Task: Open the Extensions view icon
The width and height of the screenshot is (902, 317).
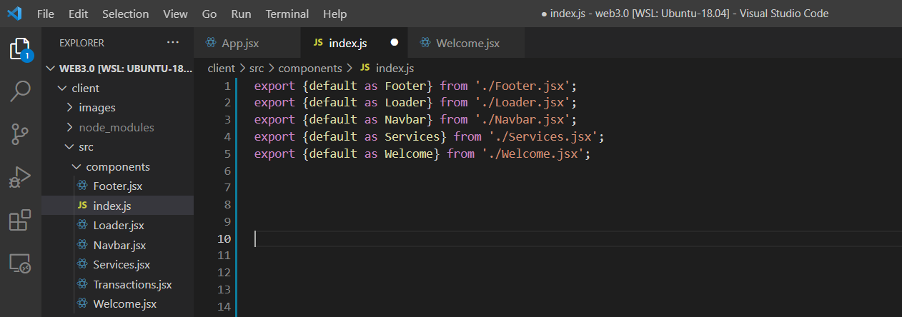Action: tap(20, 221)
